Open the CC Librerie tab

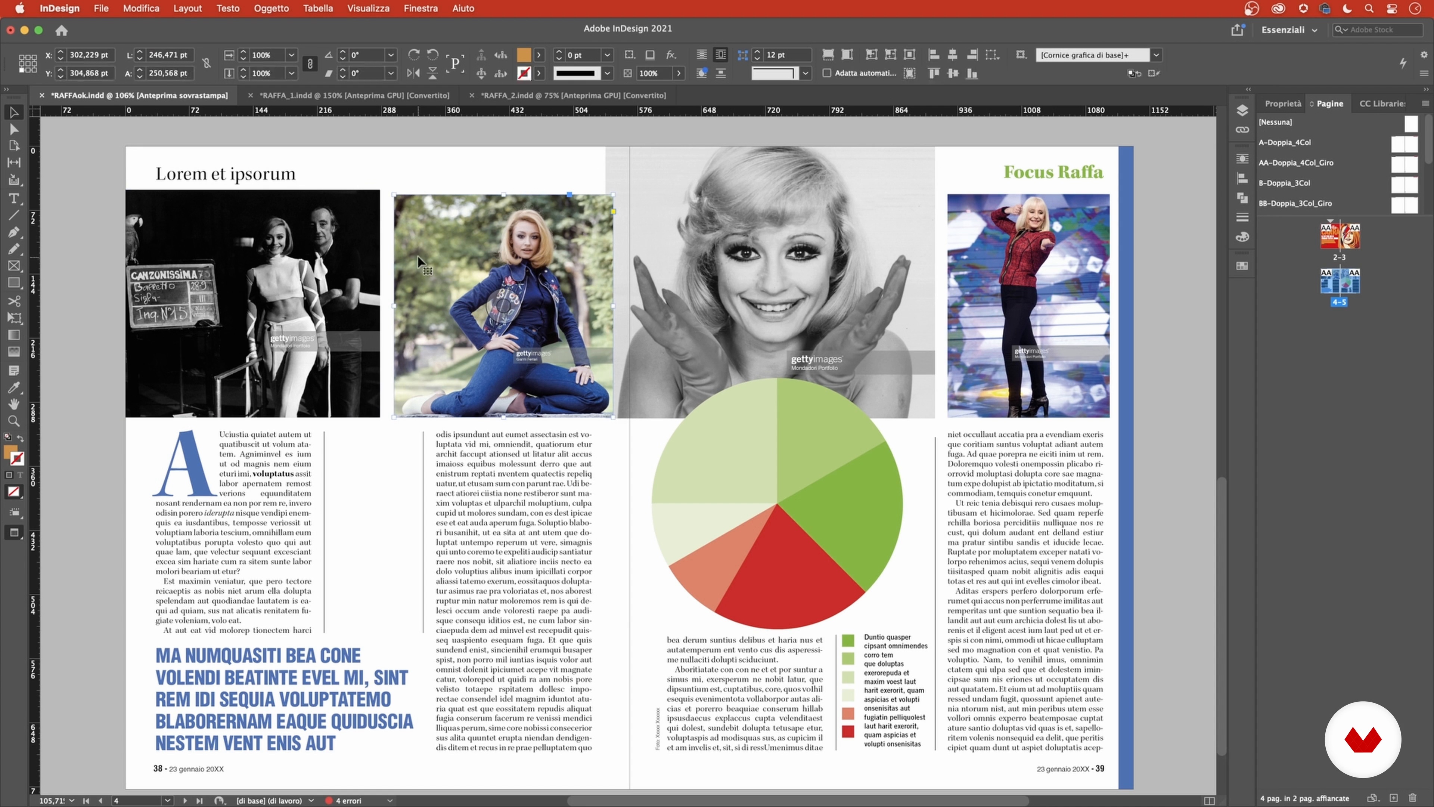pyautogui.click(x=1382, y=103)
